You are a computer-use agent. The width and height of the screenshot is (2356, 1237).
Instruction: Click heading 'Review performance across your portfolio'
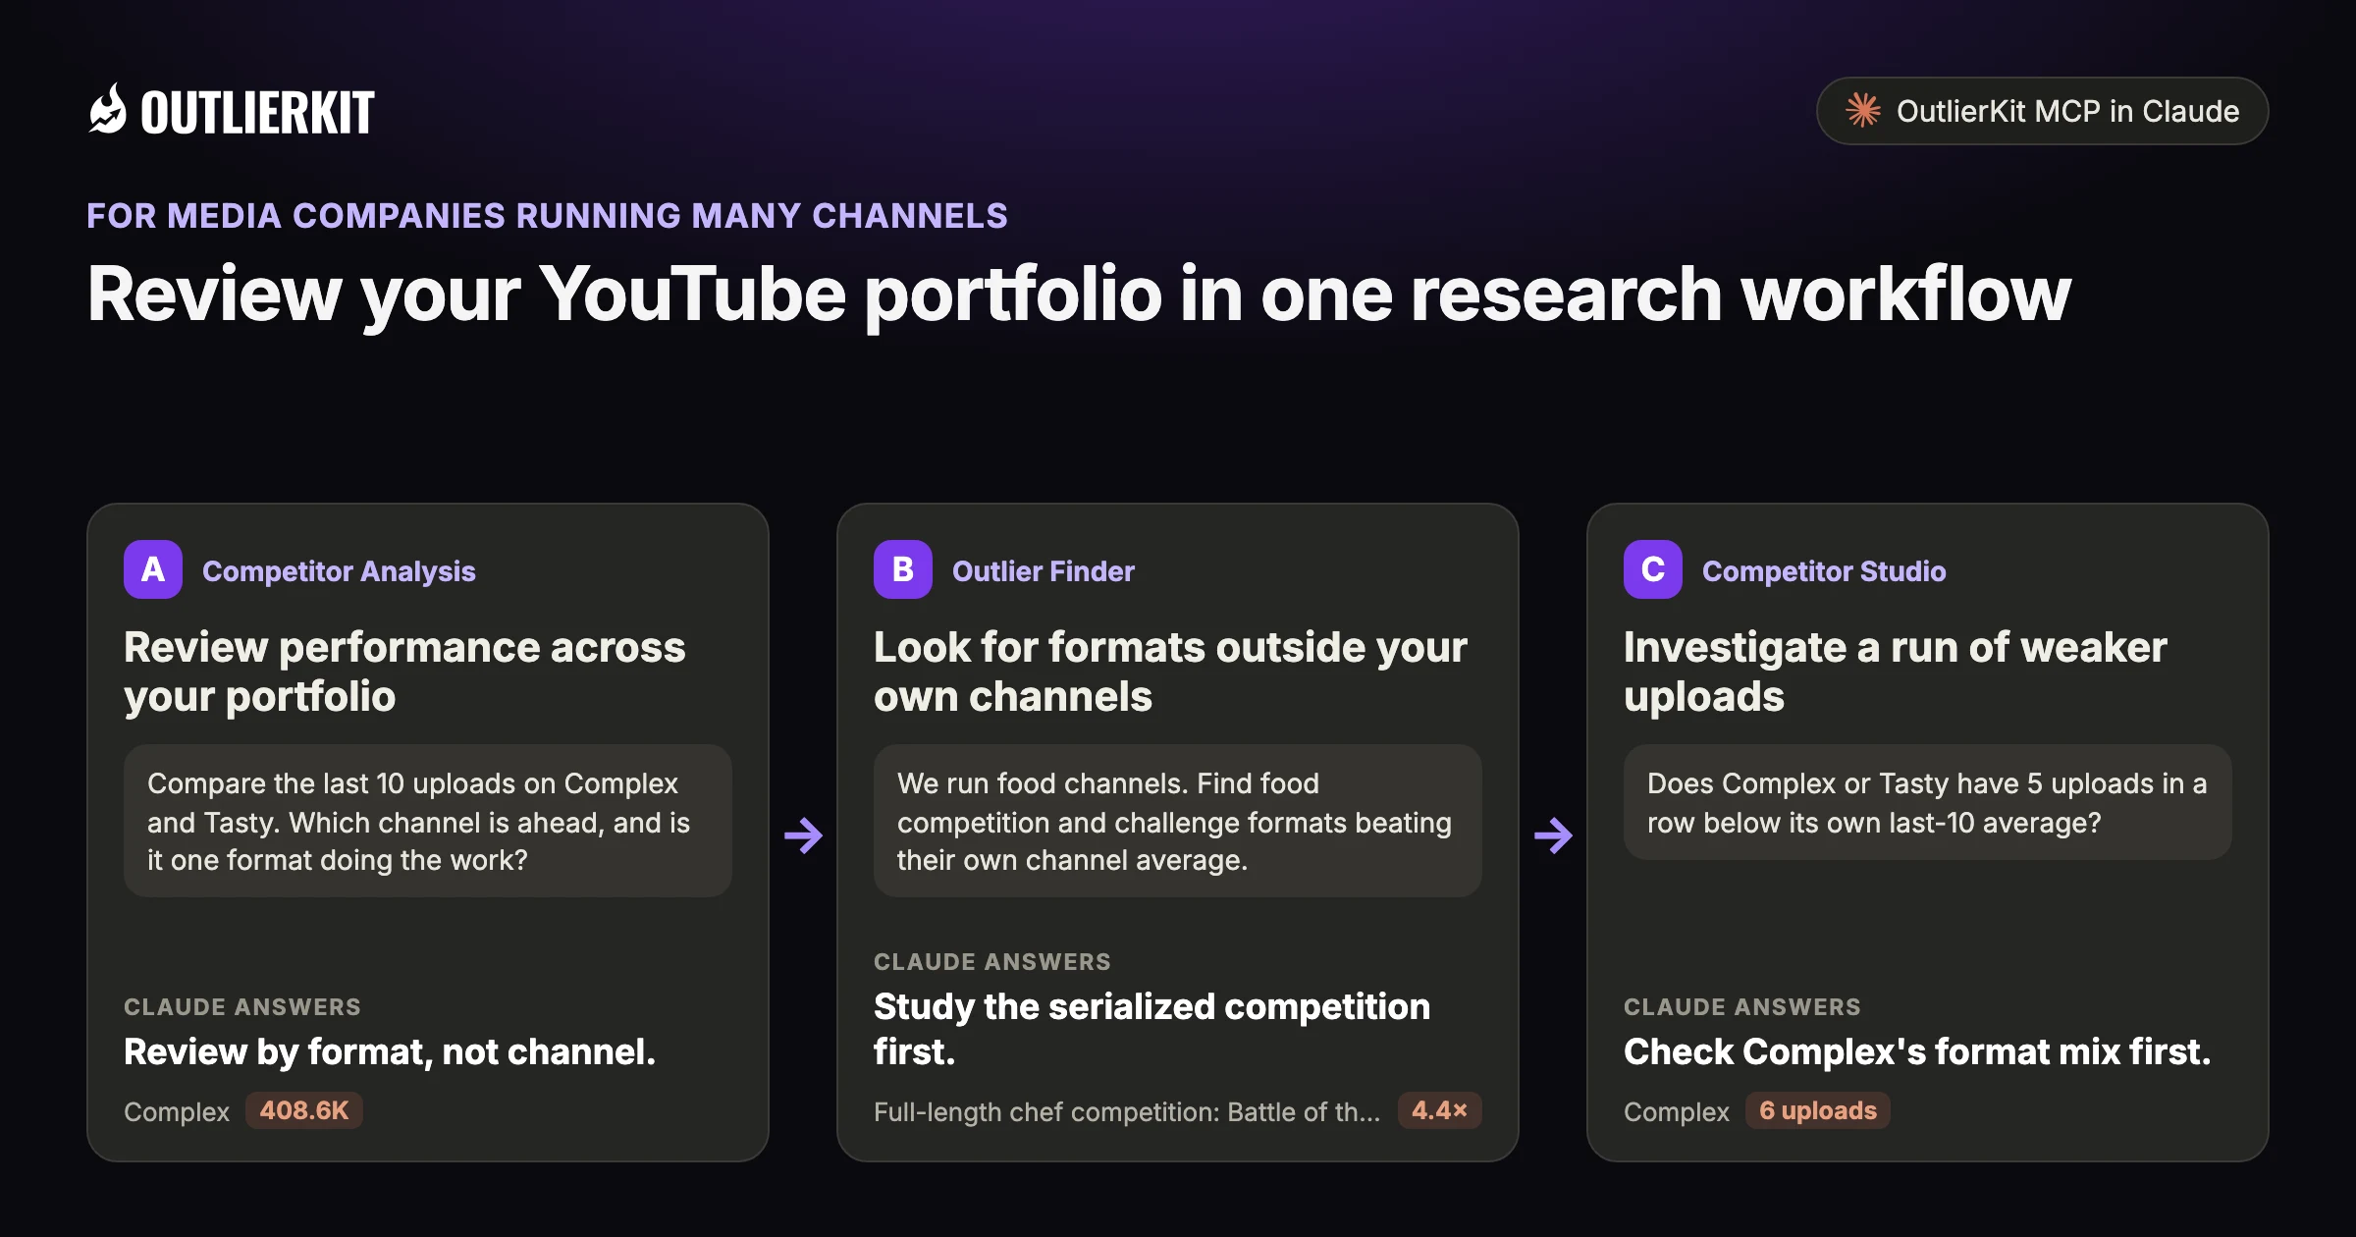(404, 672)
